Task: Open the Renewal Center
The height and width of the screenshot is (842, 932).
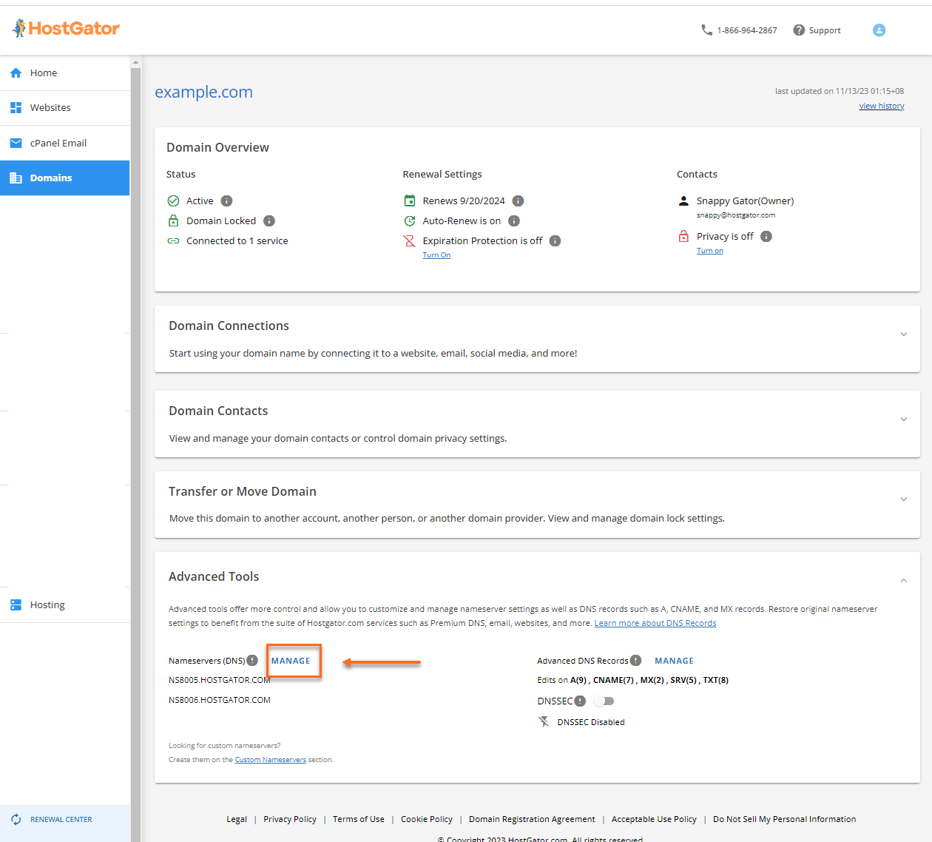Action: pyautogui.click(x=61, y=819)
